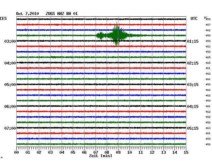The image size is (212, 161).
Task: Click the DC value 457
Action: tap(208, 25)
